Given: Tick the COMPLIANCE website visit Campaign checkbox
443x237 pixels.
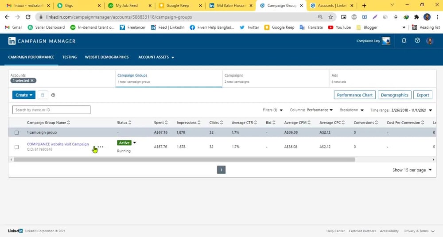Looking at the screenshot, I should (17, 147).
